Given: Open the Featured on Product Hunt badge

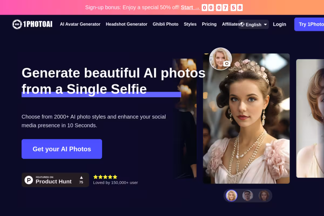Looking at the screenshot, I should [55, 180].
